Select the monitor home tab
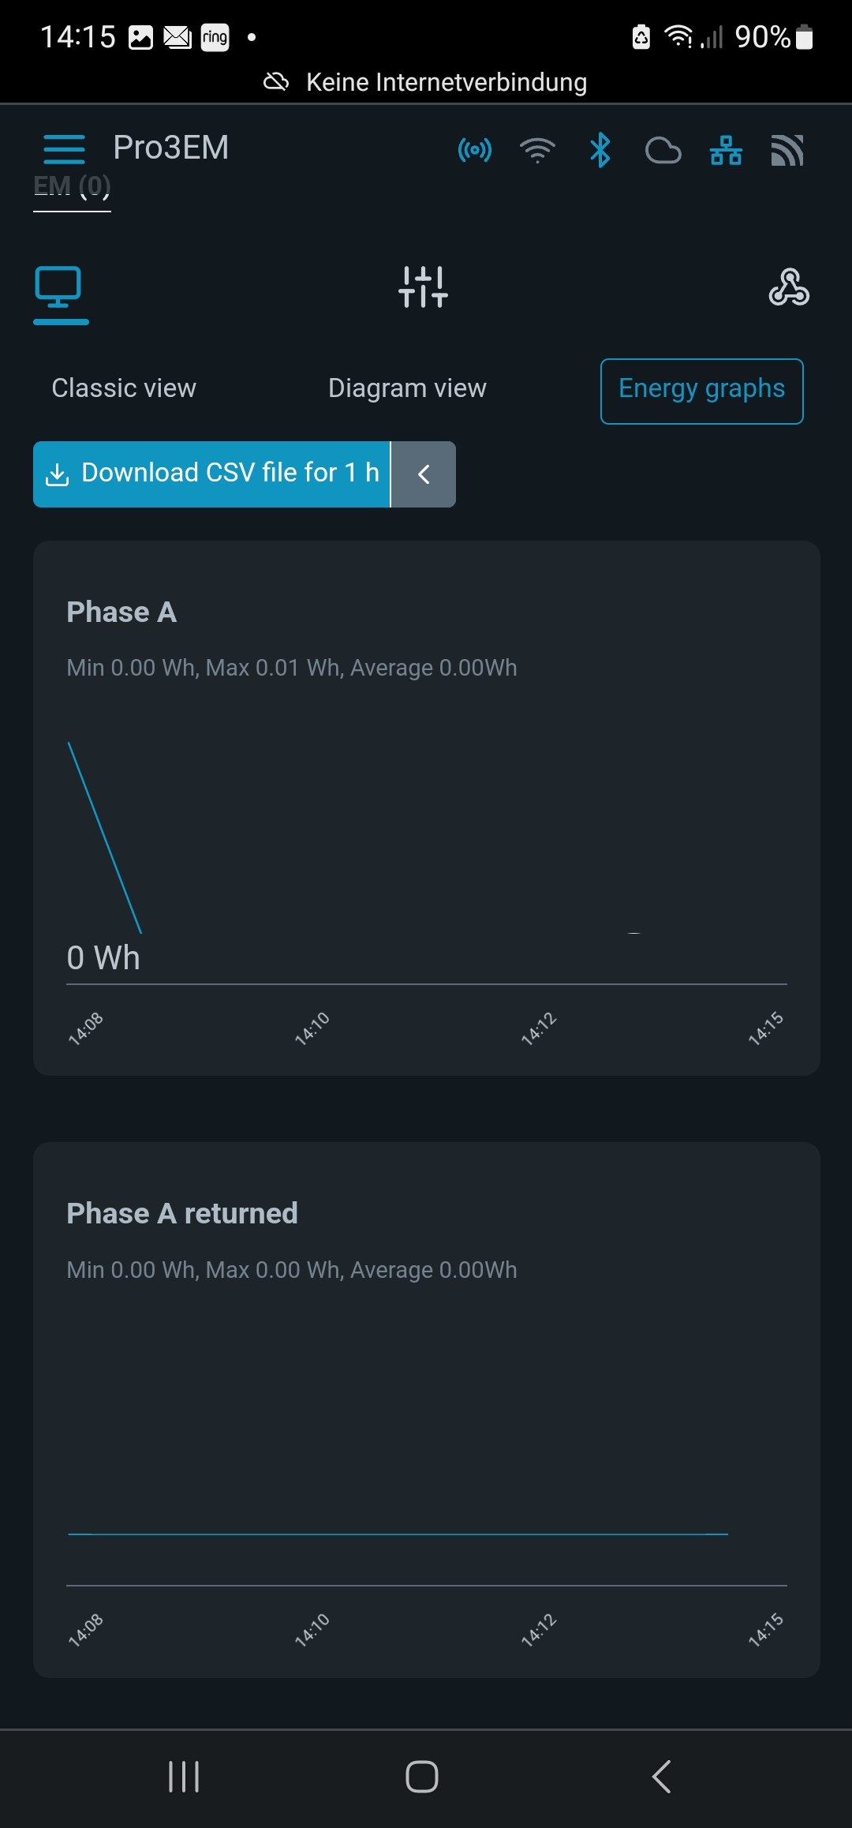The width and height of the screenshot is (852, 1828). coord(59,289)
